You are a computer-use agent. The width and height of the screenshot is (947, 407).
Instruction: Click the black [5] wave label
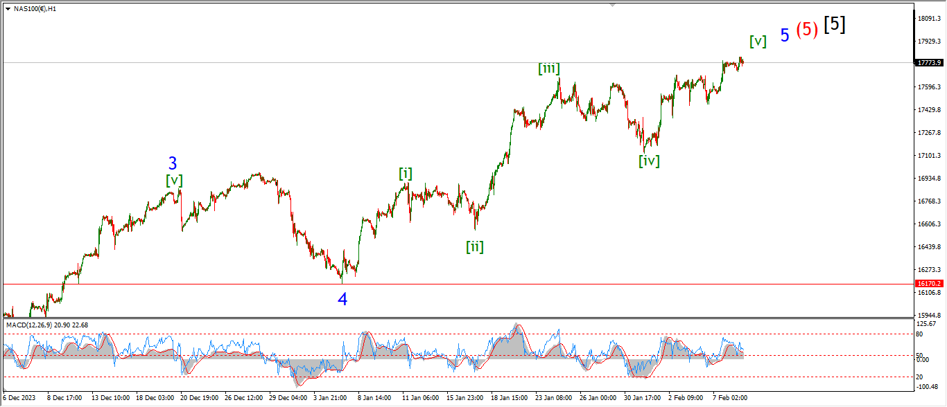tap(835, 24)
